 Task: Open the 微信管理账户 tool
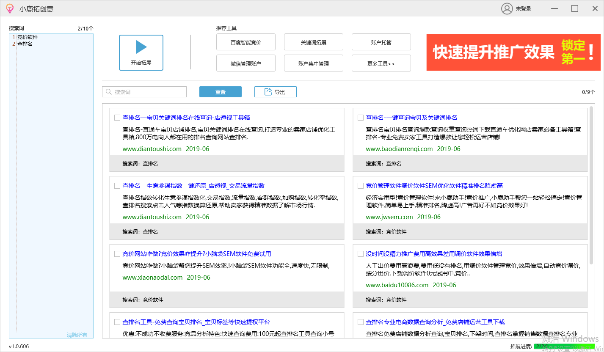point(246,63)
